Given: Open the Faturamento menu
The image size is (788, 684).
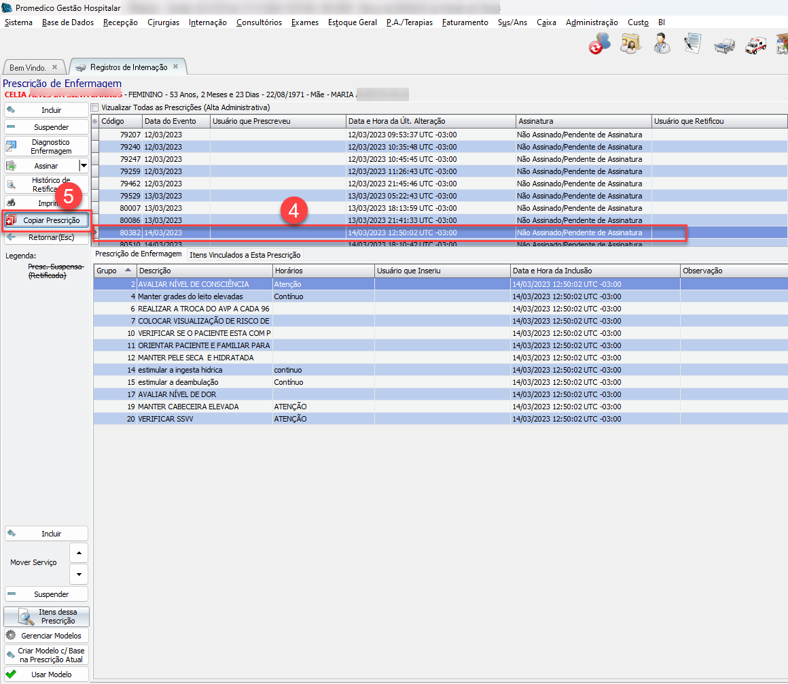Looking at the screenshot, I should 465,22.
